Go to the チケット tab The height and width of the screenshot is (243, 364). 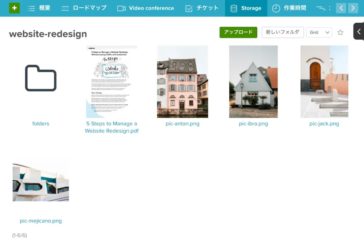coord(202,8)
